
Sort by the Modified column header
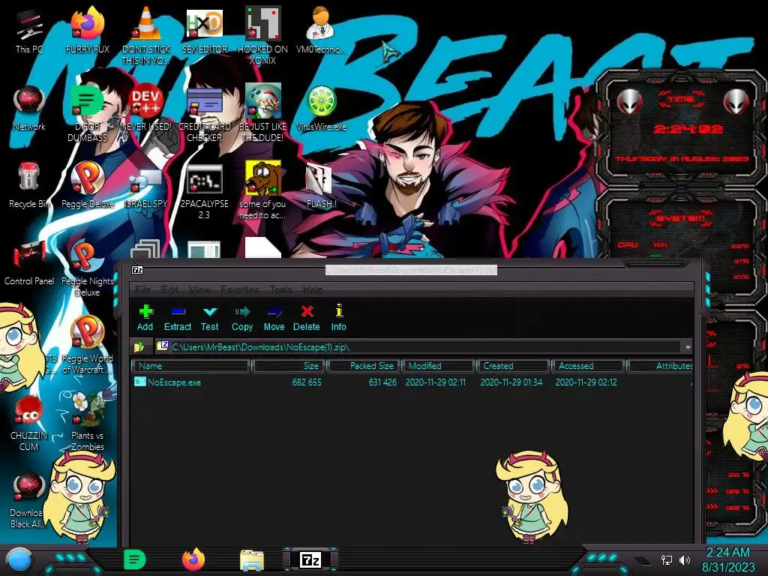pyautogui.click(x=438, y=366)
